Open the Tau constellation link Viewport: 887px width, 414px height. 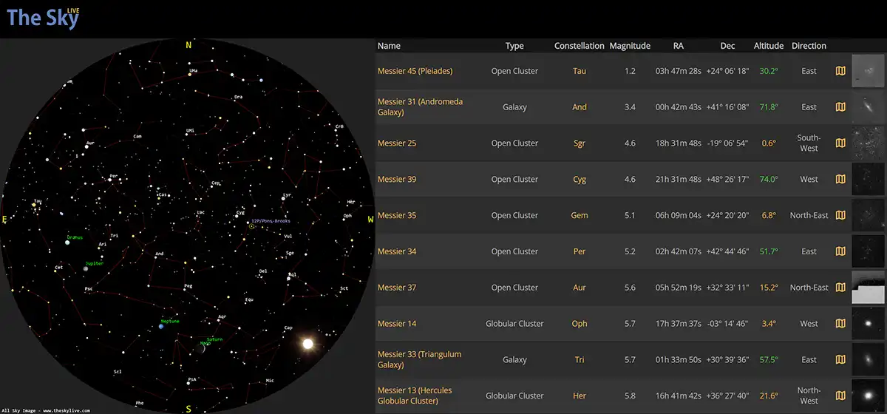pyautogui.click(x=580, y=71)
